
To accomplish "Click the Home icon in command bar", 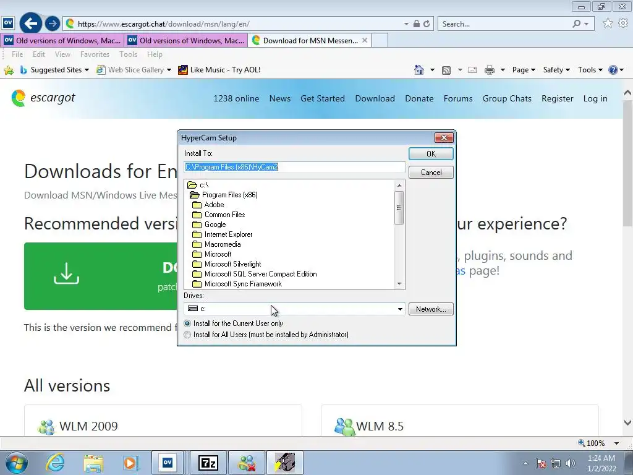I will 419,70.
